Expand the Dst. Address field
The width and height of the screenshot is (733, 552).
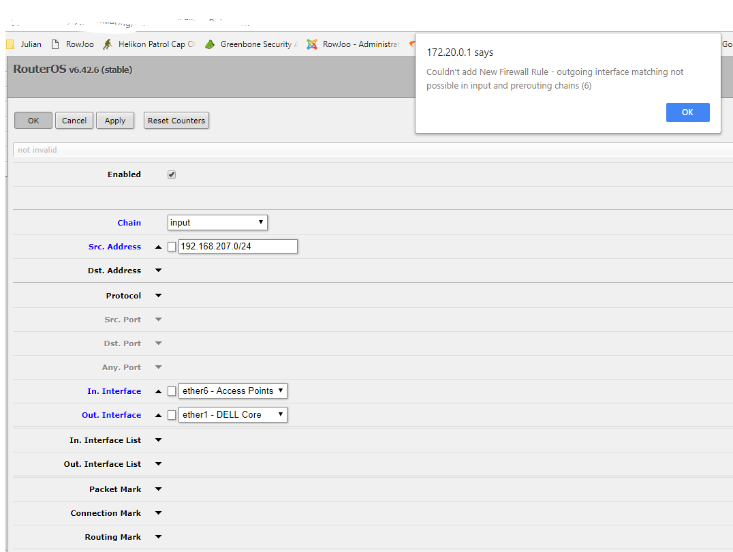[x=159, y=271]
